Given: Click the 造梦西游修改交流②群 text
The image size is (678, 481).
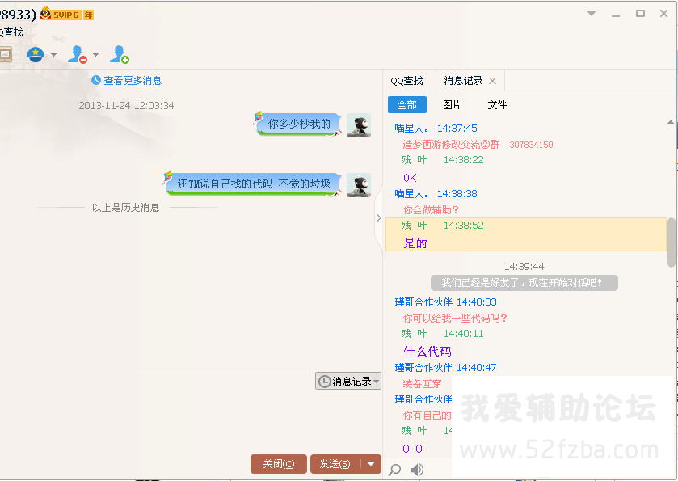Looking at the screenshot, I should click(452, 145).
